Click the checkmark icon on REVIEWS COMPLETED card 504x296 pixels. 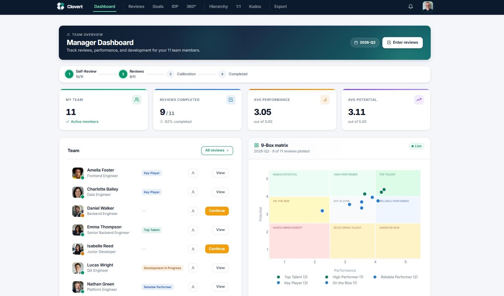[231, 100]
